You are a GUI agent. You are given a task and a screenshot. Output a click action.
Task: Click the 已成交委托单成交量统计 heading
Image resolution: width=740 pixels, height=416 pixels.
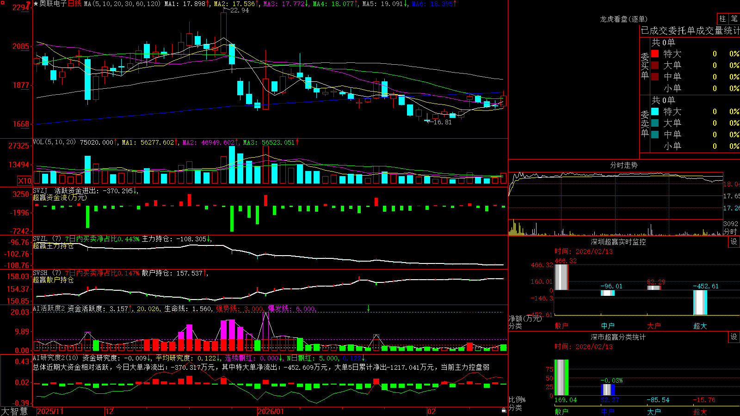[x=690, y=31]
